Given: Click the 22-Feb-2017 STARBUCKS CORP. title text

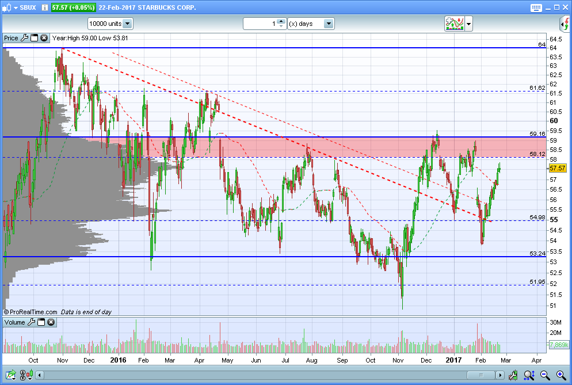Looking at the screenshot, I should pyautogui.click(x=147, y=7).
